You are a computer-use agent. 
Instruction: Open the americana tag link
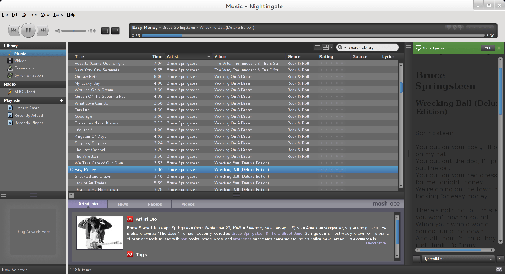242,239
